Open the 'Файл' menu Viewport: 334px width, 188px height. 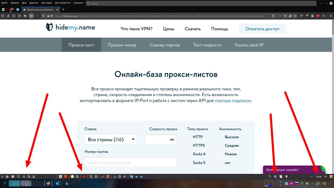pyautogui.click(x=4, y=3)
